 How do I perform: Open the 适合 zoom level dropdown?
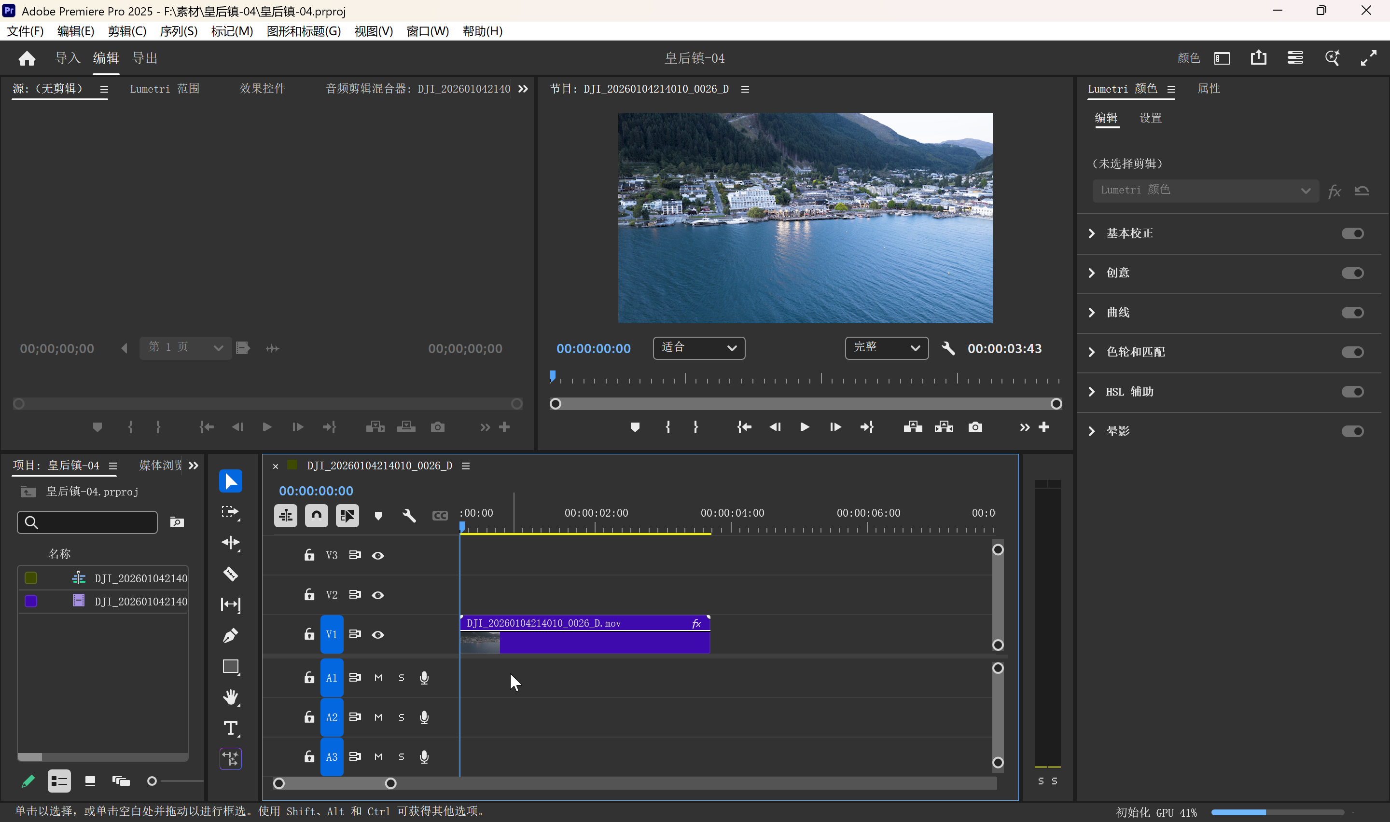tap(698, 348)
